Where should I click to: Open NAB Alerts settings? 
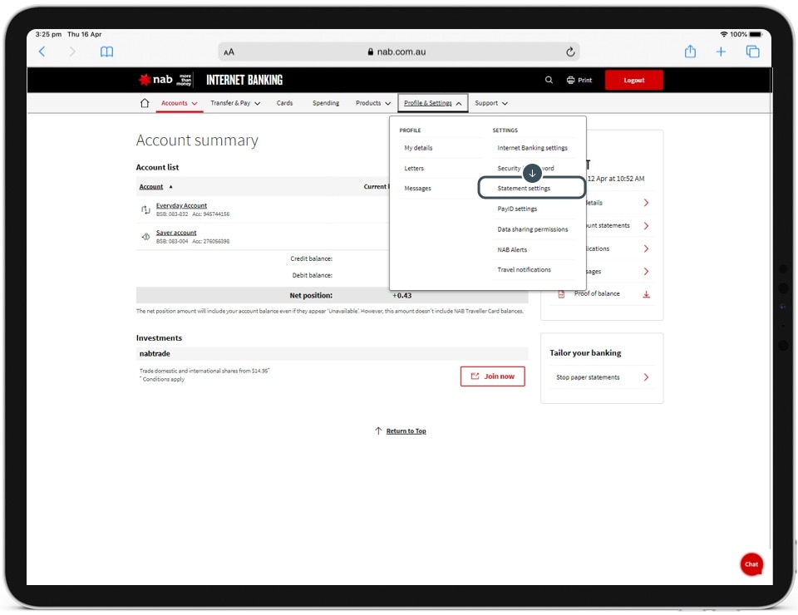tap(512, 249)
